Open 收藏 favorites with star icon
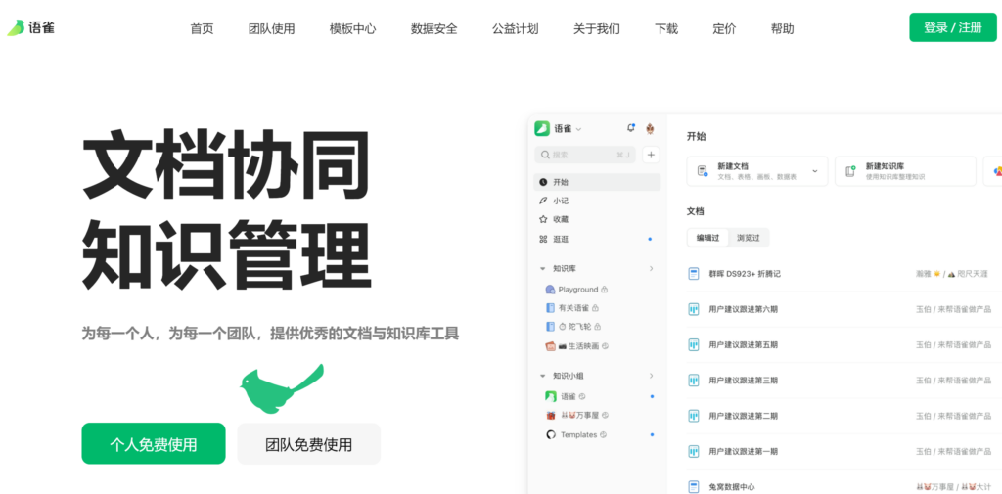This screenshot has width=1002, height=494. click(561, 219)
